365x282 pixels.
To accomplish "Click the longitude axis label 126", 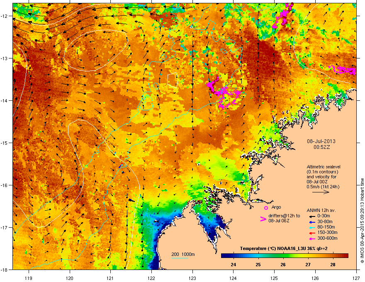I will pos(315,278).
